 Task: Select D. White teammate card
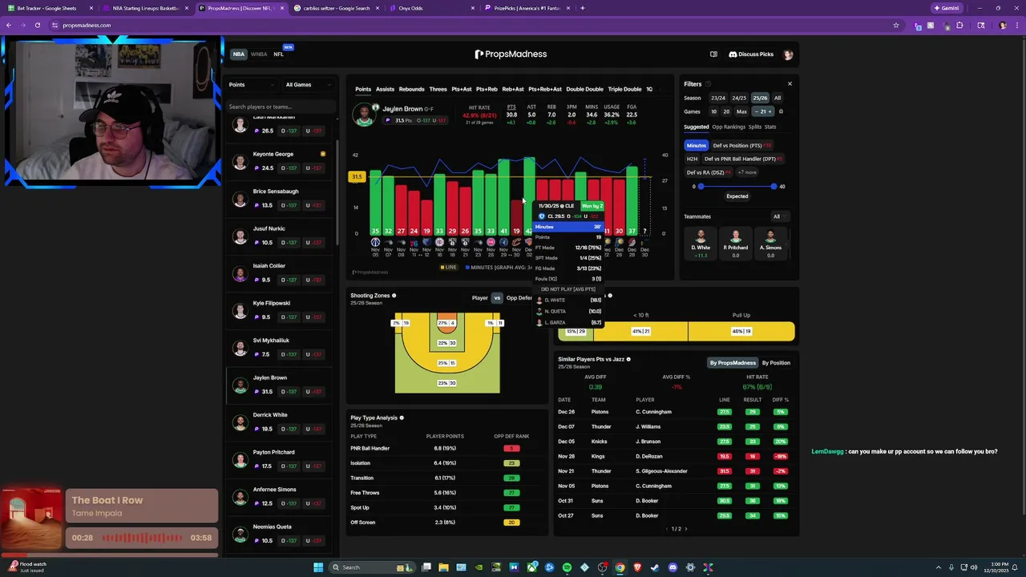click(701, 244)
